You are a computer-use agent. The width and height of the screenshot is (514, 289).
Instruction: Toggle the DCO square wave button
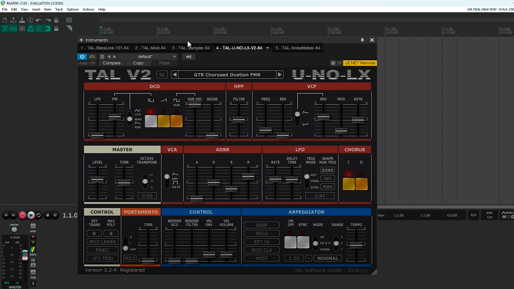[151, 121]
